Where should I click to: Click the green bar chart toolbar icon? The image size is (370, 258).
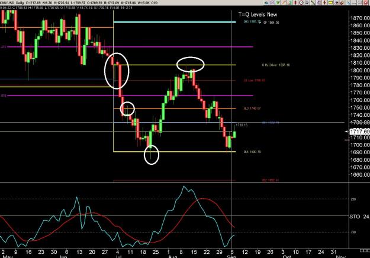[x=290, y=2]
